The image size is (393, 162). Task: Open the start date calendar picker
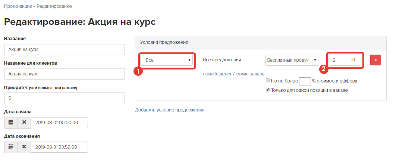pyautogui.click(x=11, y=123)
